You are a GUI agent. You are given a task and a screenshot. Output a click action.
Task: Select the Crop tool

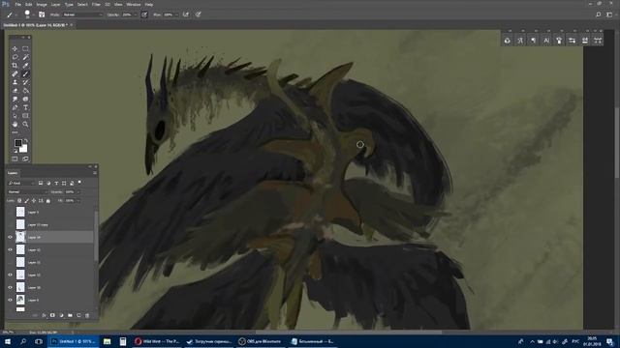pos(15,66)
